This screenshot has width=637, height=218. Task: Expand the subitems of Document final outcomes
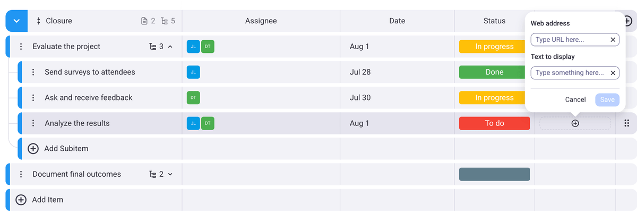[x=170, y=174]
